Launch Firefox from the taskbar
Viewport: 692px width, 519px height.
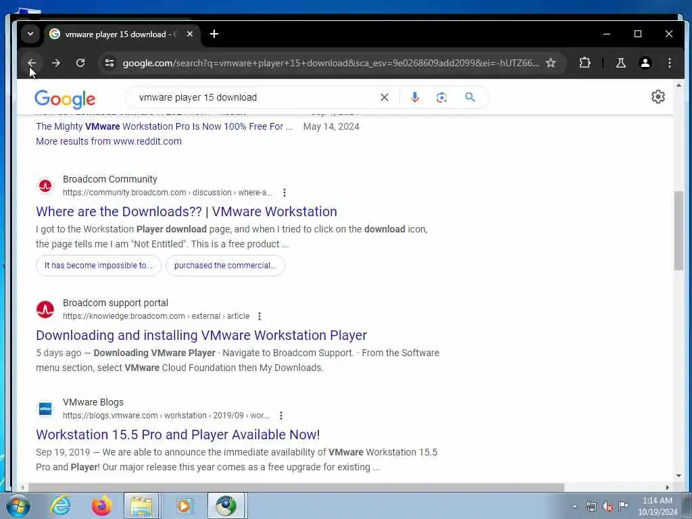pos(101,505)
